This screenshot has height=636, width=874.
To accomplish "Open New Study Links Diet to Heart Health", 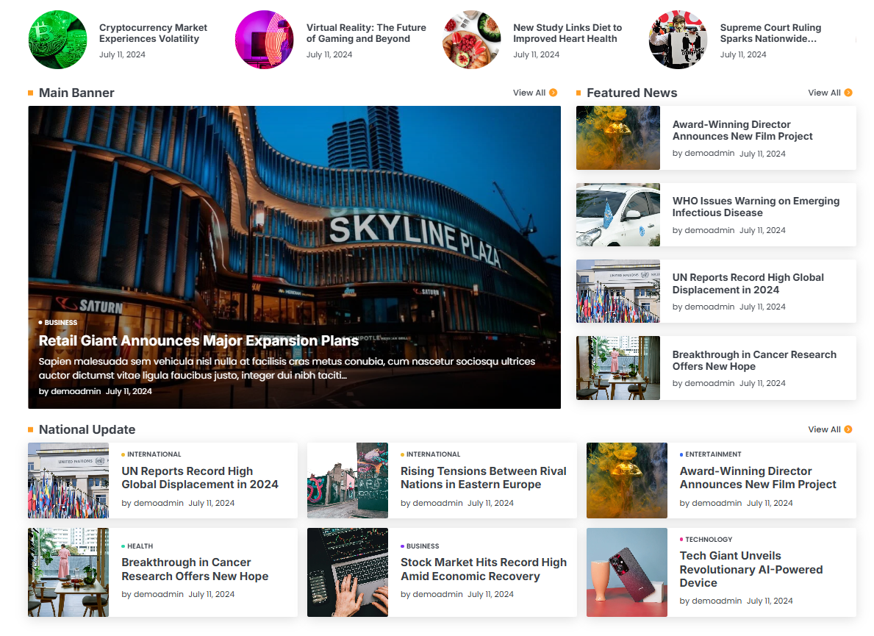I will (x=567, y=33).
